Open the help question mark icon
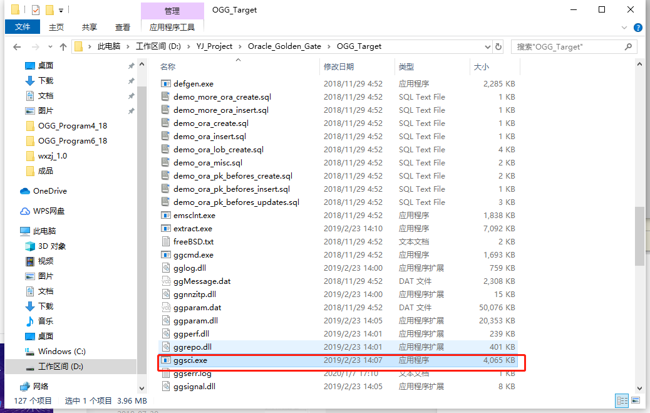650x413 pixels. click(x=638, y=28)
